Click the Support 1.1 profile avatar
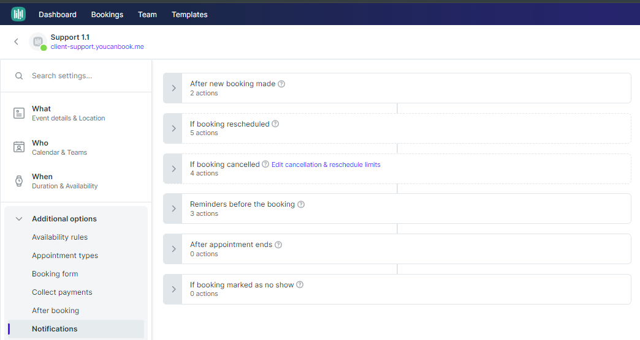Screen dimensions: 640x340 click(38, 42)
